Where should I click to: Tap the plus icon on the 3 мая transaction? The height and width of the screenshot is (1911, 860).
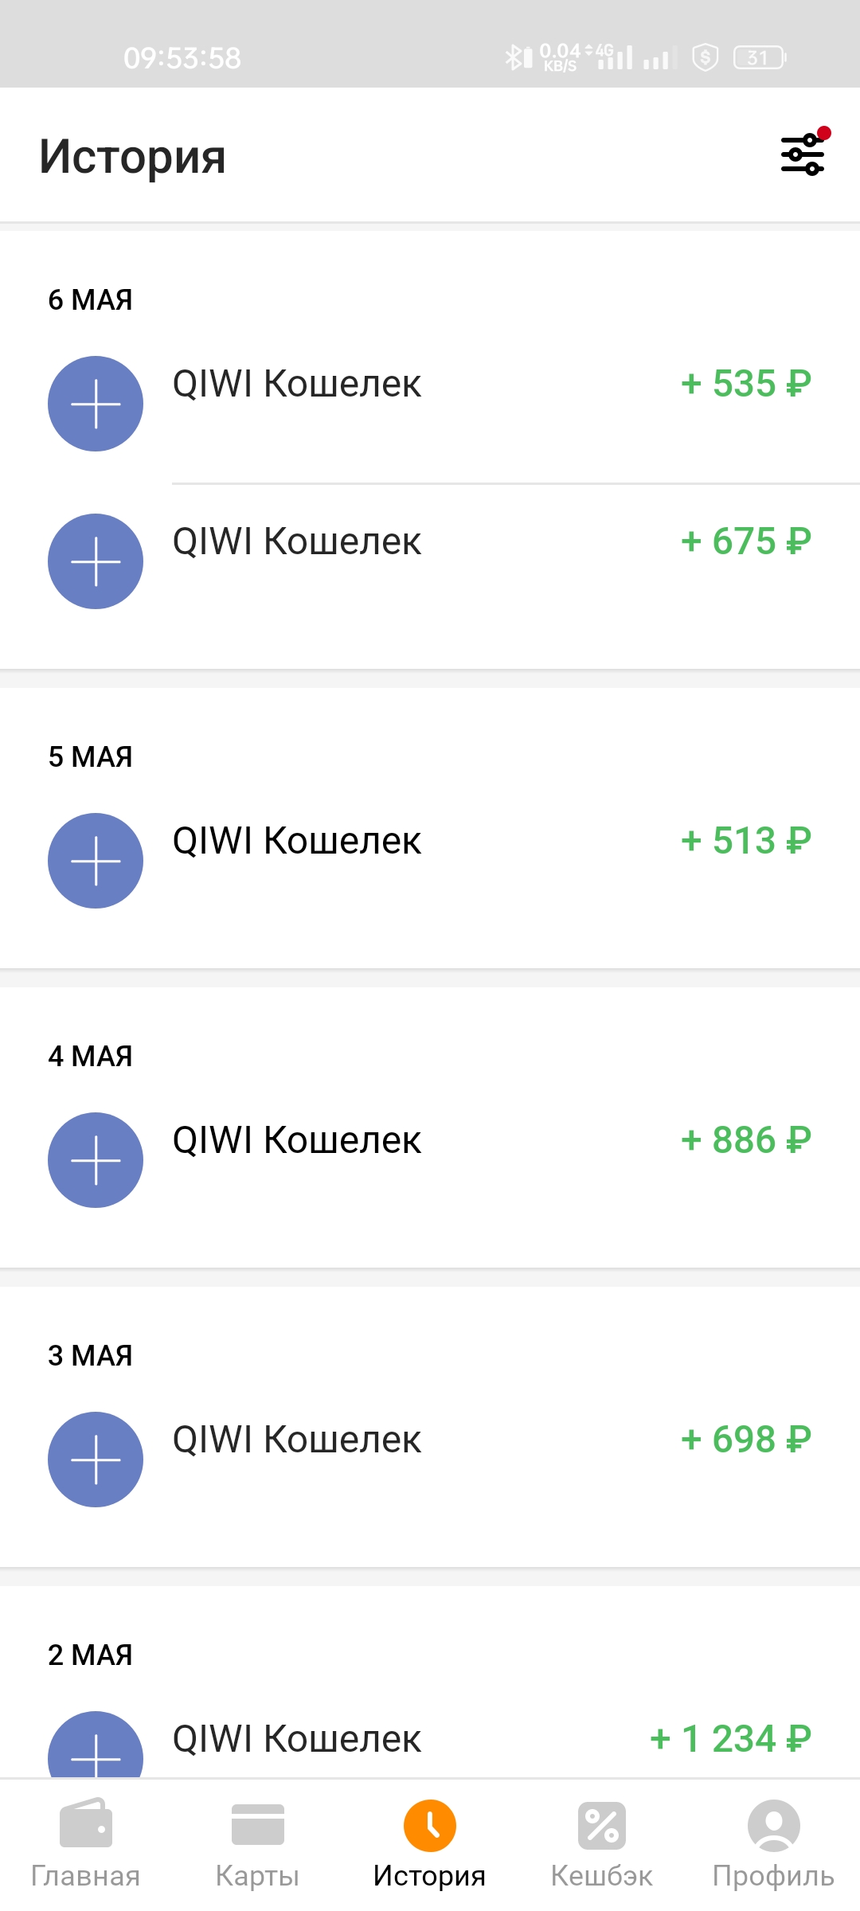pyautogui.click(x=96, y=1460)
